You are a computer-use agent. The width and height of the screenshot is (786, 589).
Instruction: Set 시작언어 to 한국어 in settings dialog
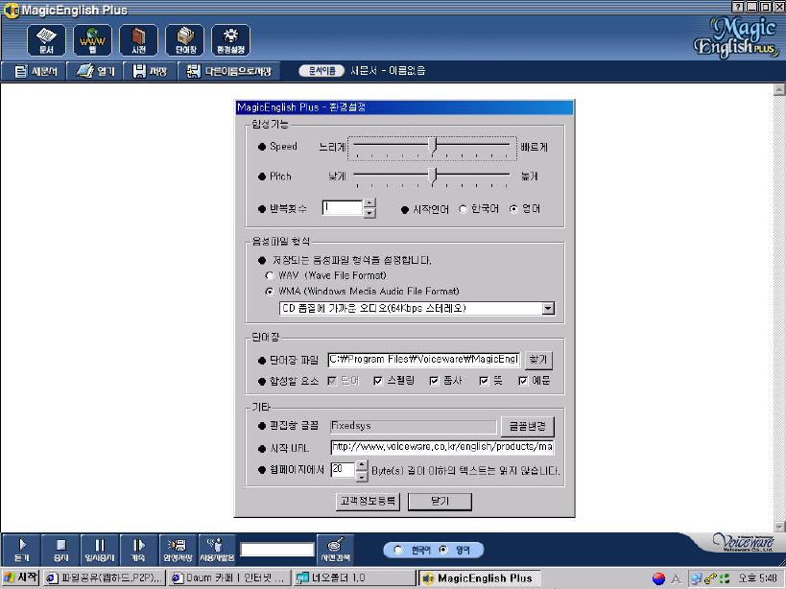click(x=464, y=209)
